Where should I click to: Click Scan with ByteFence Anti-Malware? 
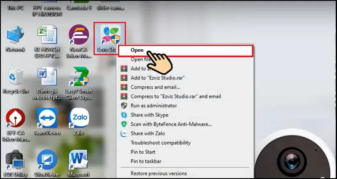click(171, 124)
